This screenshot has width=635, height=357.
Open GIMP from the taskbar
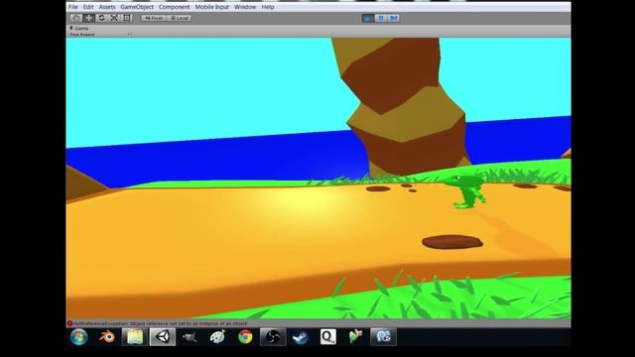pyautogui.click(x=190, y=337)
